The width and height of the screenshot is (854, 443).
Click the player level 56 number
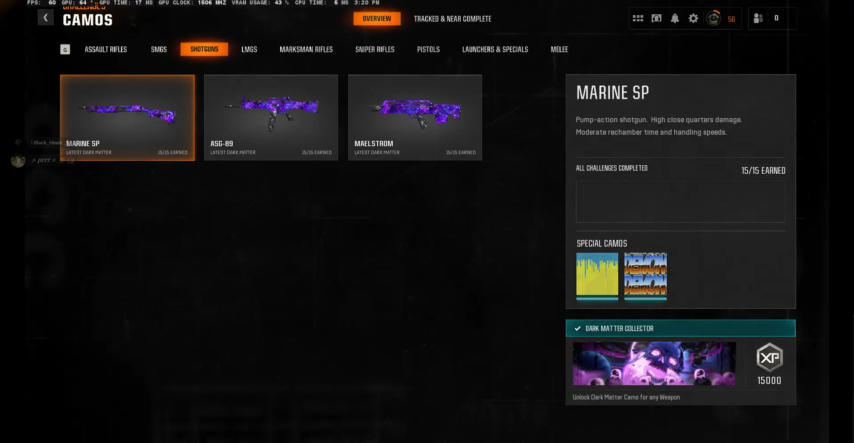pyautogui.click(x=732, y=19)
